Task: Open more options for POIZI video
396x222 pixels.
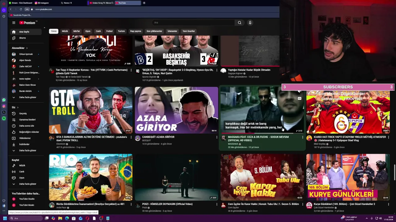Action: pyautogui.click(x=217, y=204)
